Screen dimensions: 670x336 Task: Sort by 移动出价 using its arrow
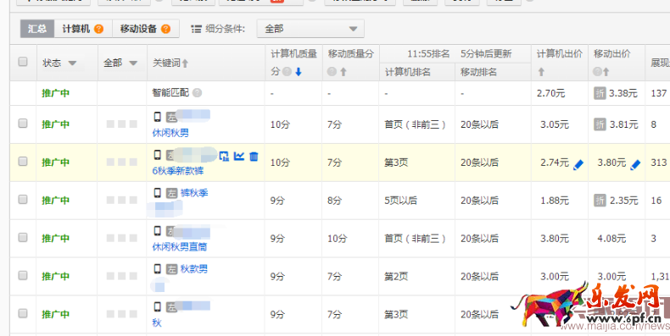pos(606,72)
